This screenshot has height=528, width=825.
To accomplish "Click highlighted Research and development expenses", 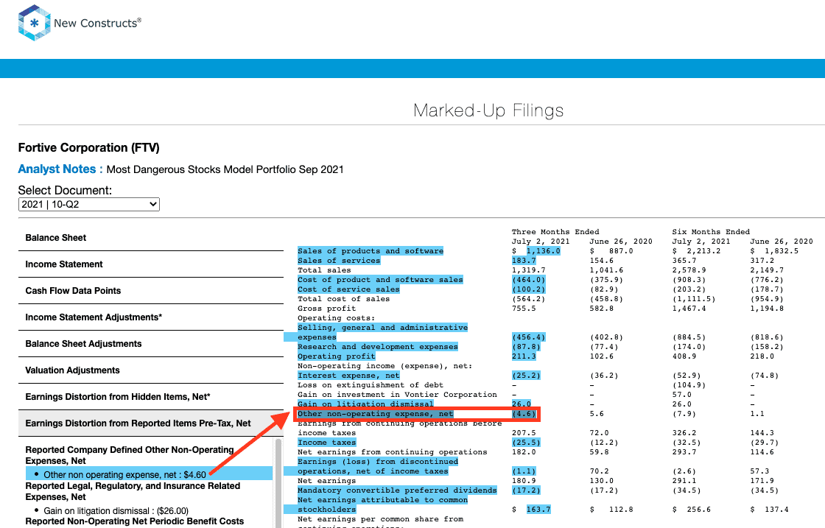I will [378, 347].
